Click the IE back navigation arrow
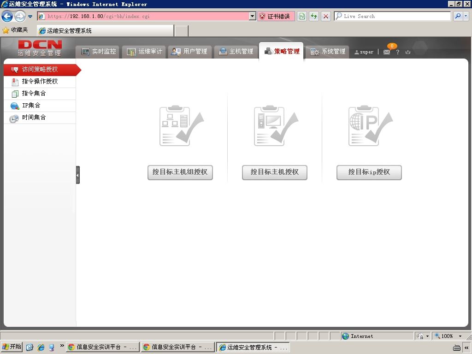The width and height of the screenshot is (472, 354). tap(7, 16)
